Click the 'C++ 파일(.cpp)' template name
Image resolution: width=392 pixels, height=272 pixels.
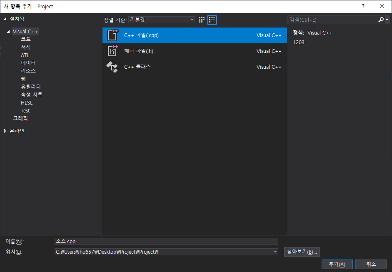(x=141, y=35)
